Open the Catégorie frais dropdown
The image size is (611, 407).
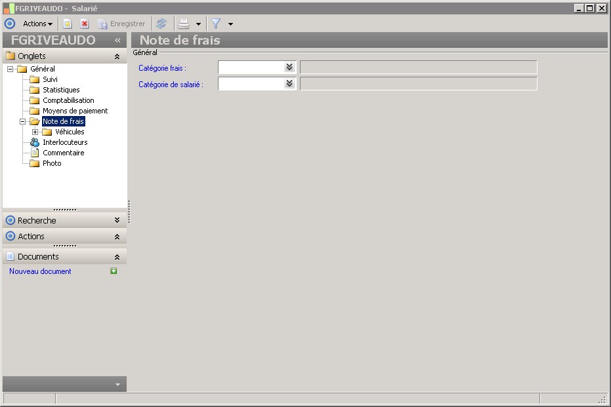[289, 68]
